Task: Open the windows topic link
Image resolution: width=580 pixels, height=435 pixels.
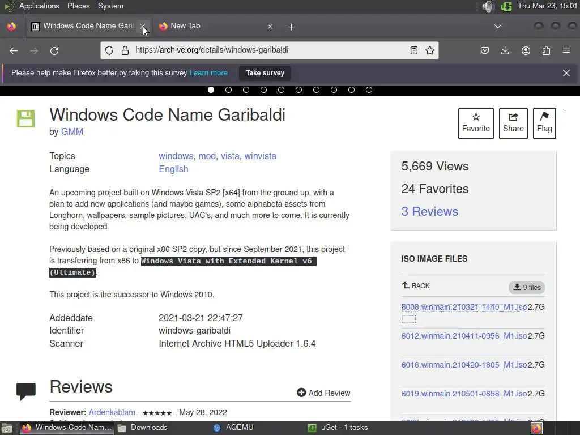Action: [x=176, y=156]
